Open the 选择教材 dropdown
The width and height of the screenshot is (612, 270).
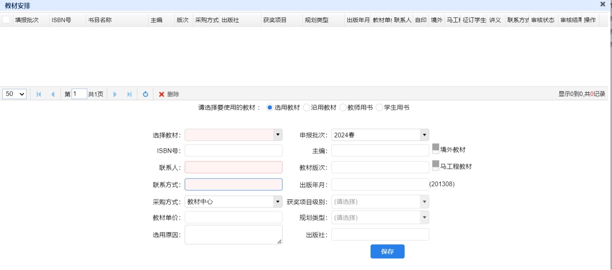(277, 135)
